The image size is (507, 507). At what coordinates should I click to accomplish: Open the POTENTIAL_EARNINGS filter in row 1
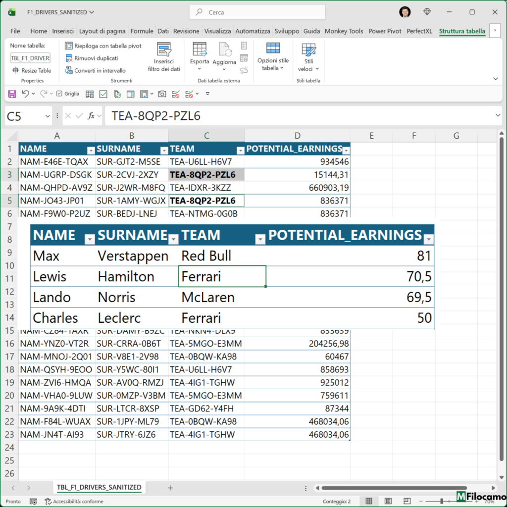346,151
